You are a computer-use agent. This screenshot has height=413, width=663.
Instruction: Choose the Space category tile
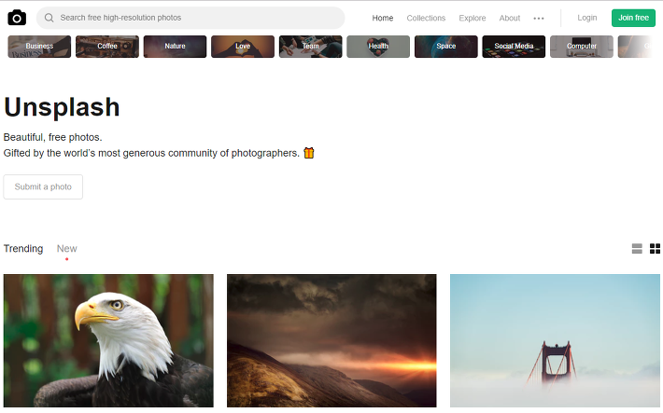click(446, 47)
